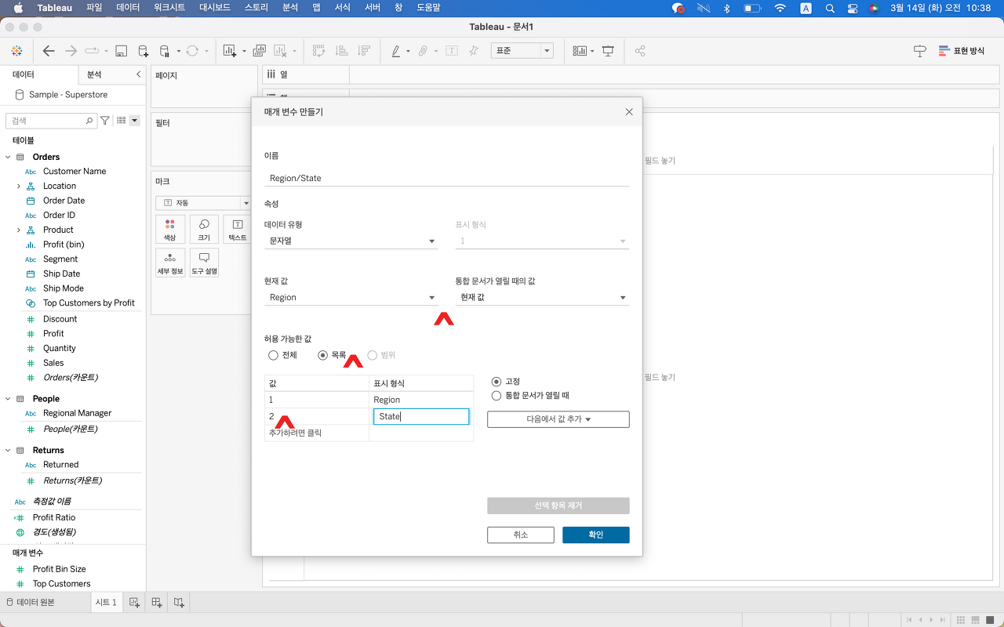Click the pause auto updates icon

click(165, 51)
